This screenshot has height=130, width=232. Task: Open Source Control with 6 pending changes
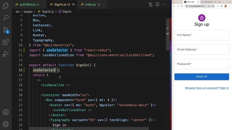point(6,30)
